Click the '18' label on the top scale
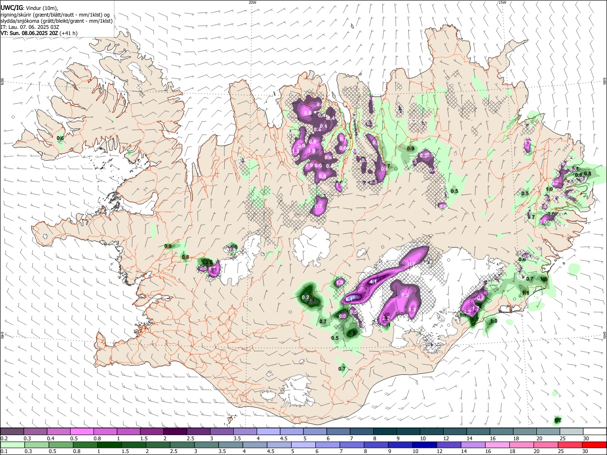The image size is (607, 455). (516, 438)
